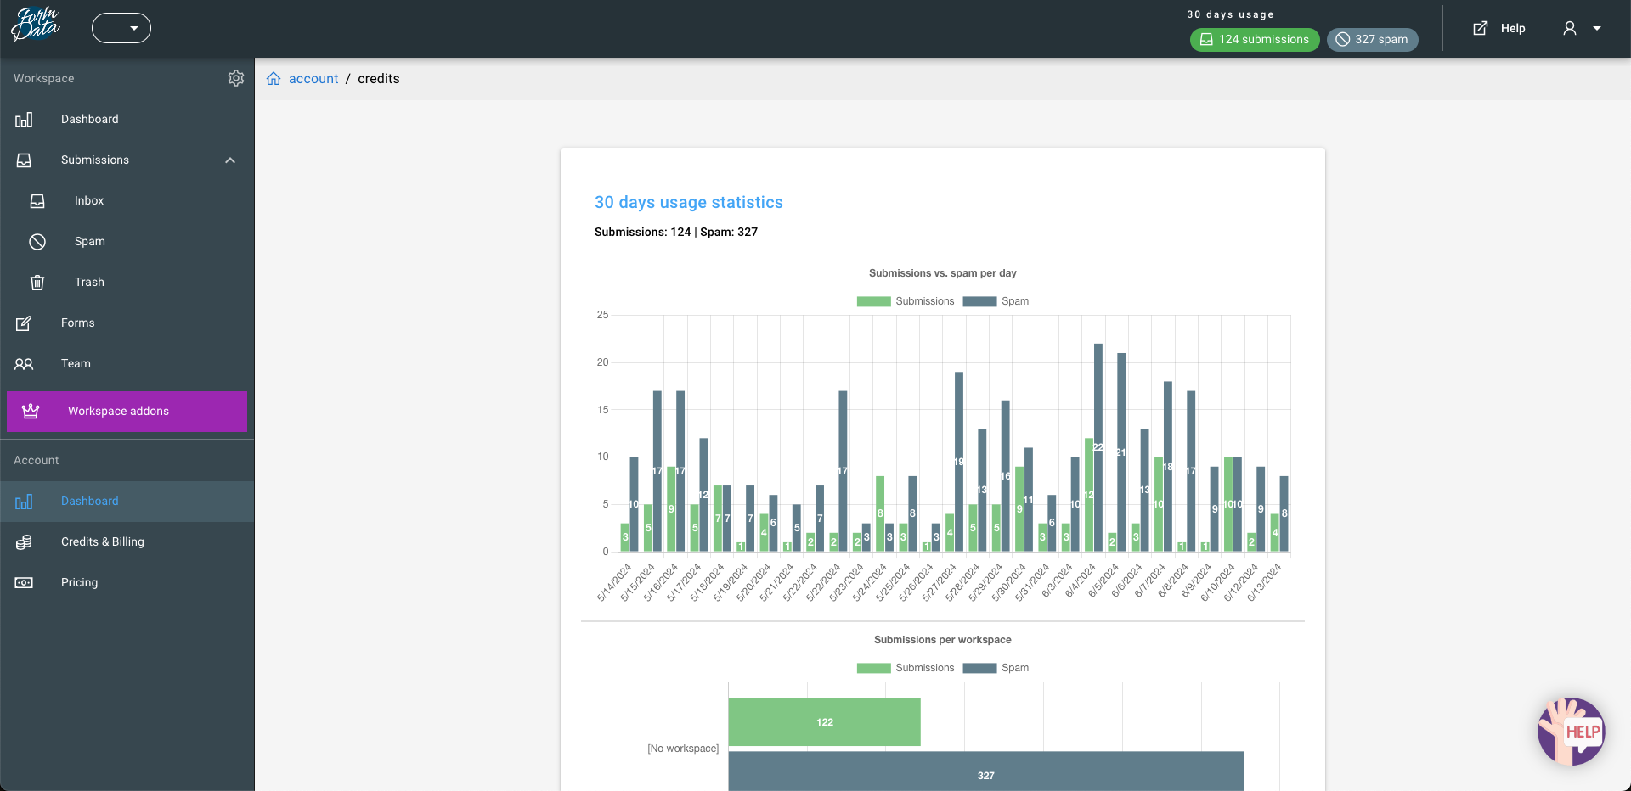This screenshot has height=791, width=1631.
Task: Click the Workspace addons button
Action: tap(127, 412)
